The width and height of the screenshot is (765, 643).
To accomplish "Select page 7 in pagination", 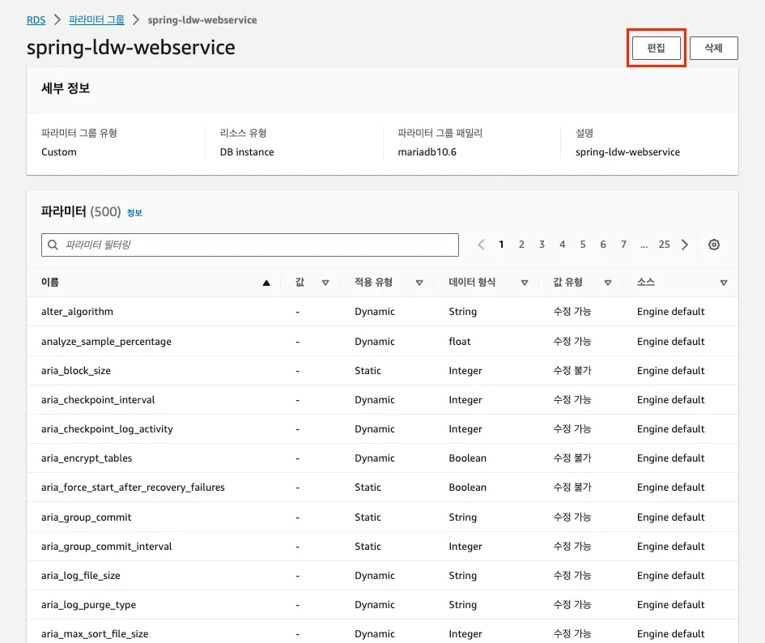I will pyautogui.click(x=623, y=244).
